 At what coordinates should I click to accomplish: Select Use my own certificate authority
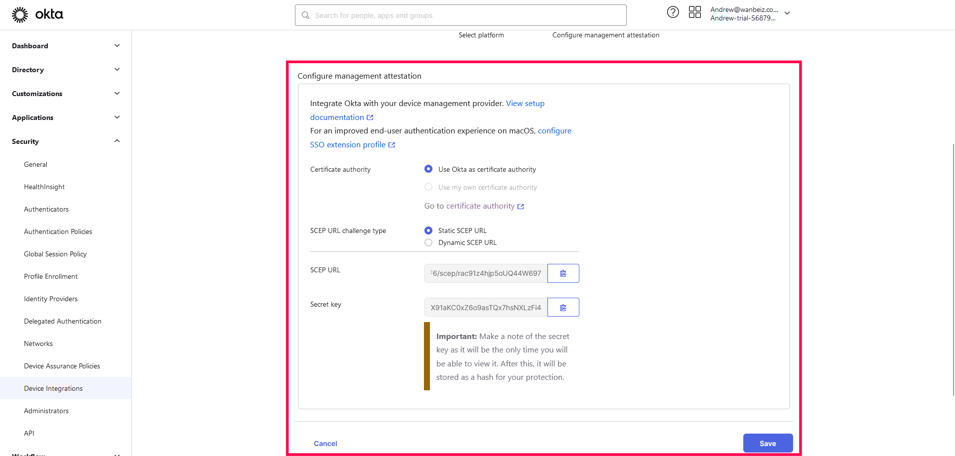428,187
